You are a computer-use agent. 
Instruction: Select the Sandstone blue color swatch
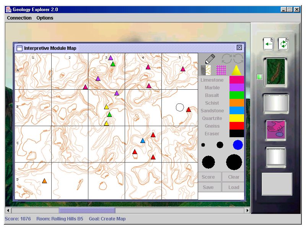[236, 110]
